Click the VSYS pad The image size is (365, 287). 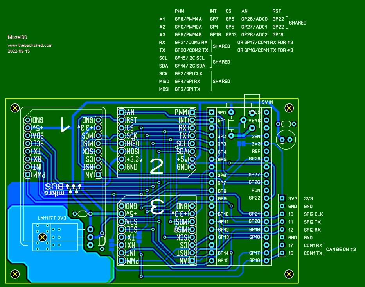click(x=243, y=120)
